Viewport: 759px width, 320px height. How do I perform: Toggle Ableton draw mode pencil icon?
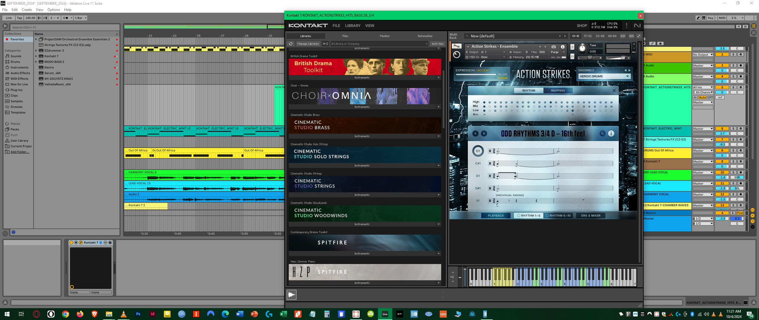[698, 18]
